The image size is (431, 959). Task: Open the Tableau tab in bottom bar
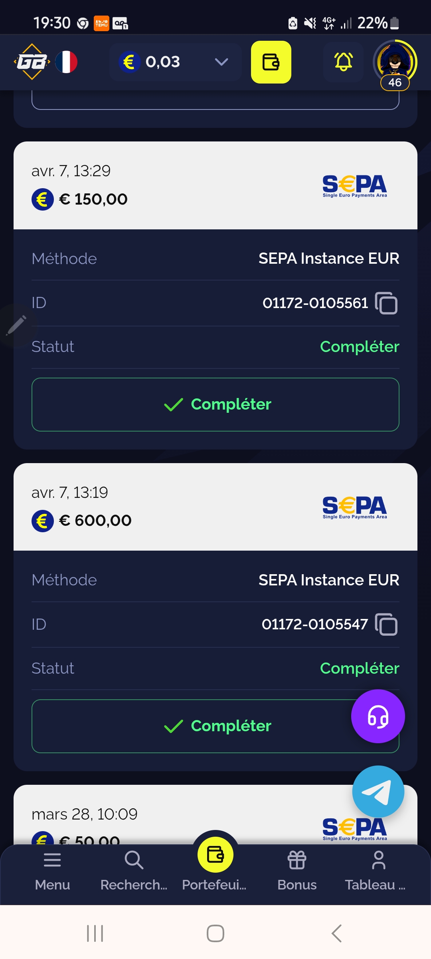coord(378,869)
